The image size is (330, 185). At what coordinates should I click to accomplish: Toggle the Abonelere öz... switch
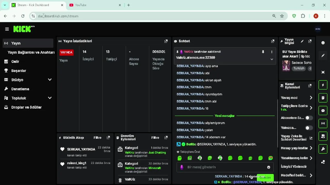(309, 118)
